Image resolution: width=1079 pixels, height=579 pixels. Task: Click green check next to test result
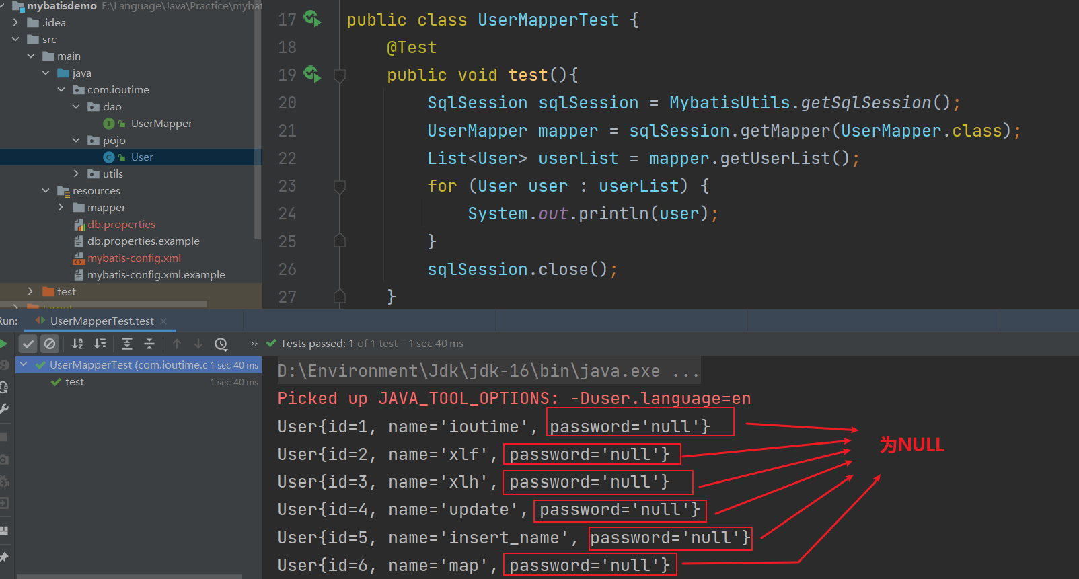tap(57, 382)
